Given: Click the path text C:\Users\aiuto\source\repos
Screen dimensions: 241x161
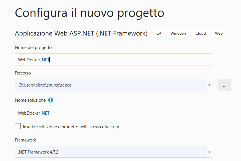Looking at the screenshot, I should pyautogui.click(x=45, y=85).
